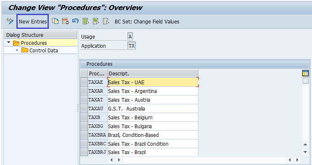Select row TAXAT using row selector
Screen dimensions: 312x165
pos(84,100)
